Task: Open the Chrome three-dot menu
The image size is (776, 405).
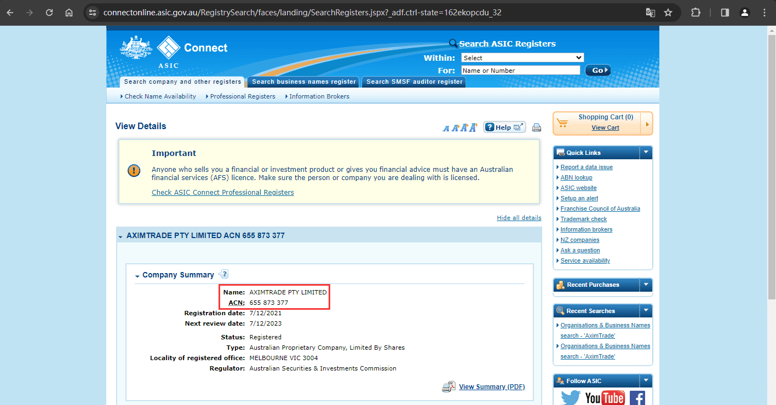Action: 764,12
